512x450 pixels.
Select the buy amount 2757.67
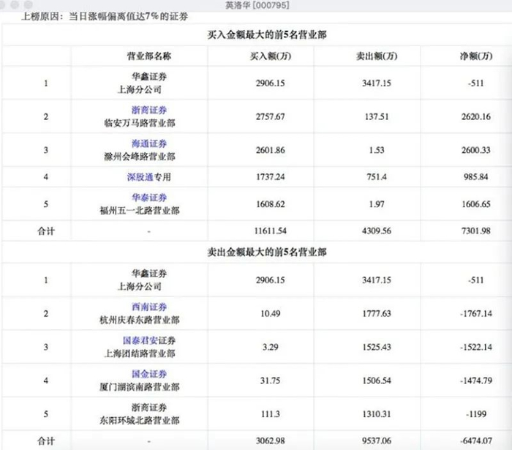271,116
